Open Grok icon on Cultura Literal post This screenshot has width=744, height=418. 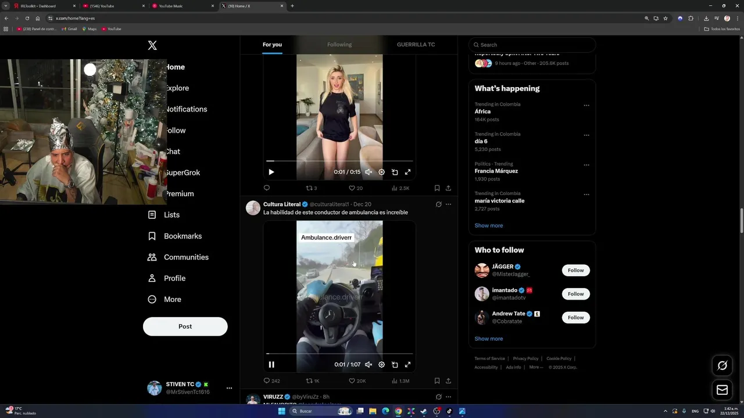click(x=438, y=204)
